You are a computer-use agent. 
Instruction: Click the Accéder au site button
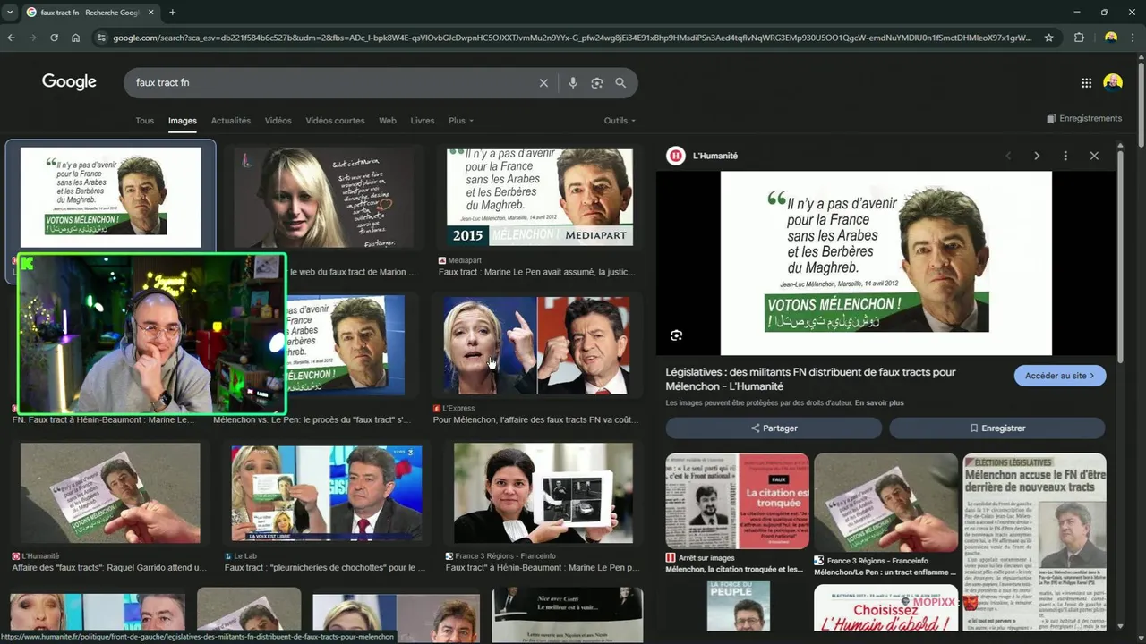[x=1060, y=376]
